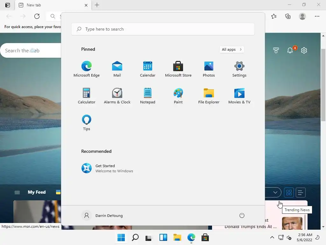Open Alarms & Clock
The height and width of the screenshot is (245, 326).
(117, 96)
